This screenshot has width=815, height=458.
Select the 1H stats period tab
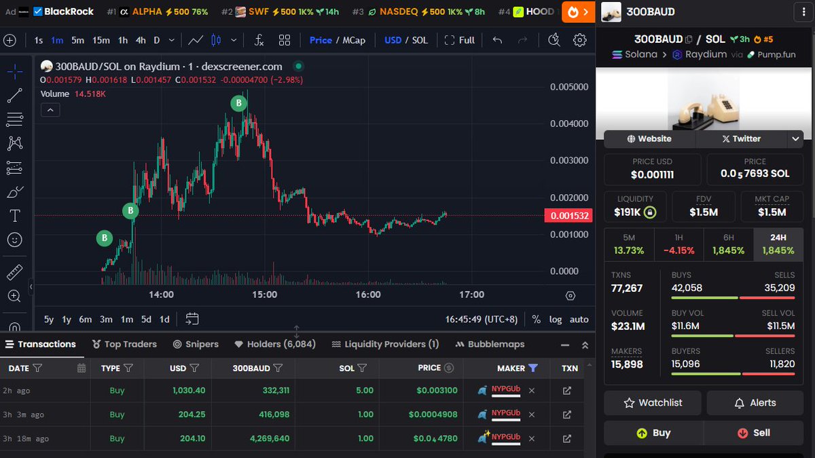[x=678, y=244]
